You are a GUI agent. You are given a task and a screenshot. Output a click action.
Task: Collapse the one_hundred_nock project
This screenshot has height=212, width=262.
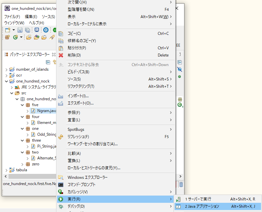tap(6, 81)
